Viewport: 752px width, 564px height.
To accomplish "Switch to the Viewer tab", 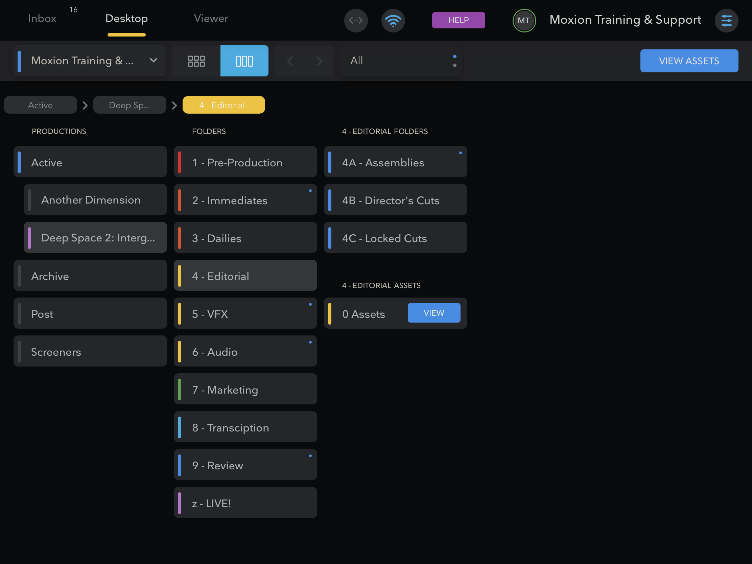I will pyautogui.click(x=211, y=19).
